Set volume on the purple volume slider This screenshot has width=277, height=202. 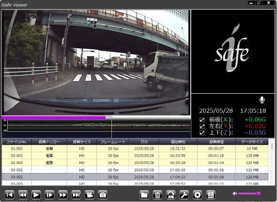tap(249, 194)
